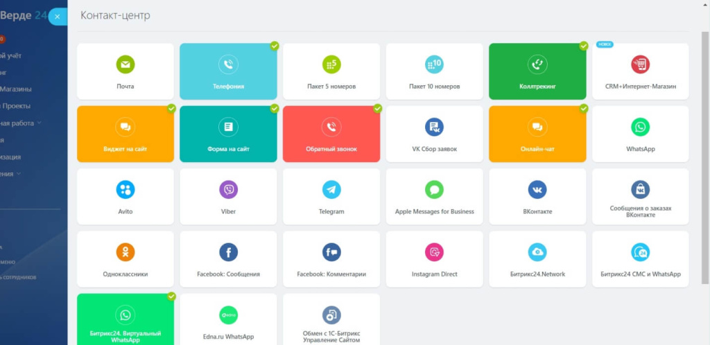The height and width of the screenshot is (345, 710).
Task: Open the orange Виджет на сайт tile
Action: [125, 134]
